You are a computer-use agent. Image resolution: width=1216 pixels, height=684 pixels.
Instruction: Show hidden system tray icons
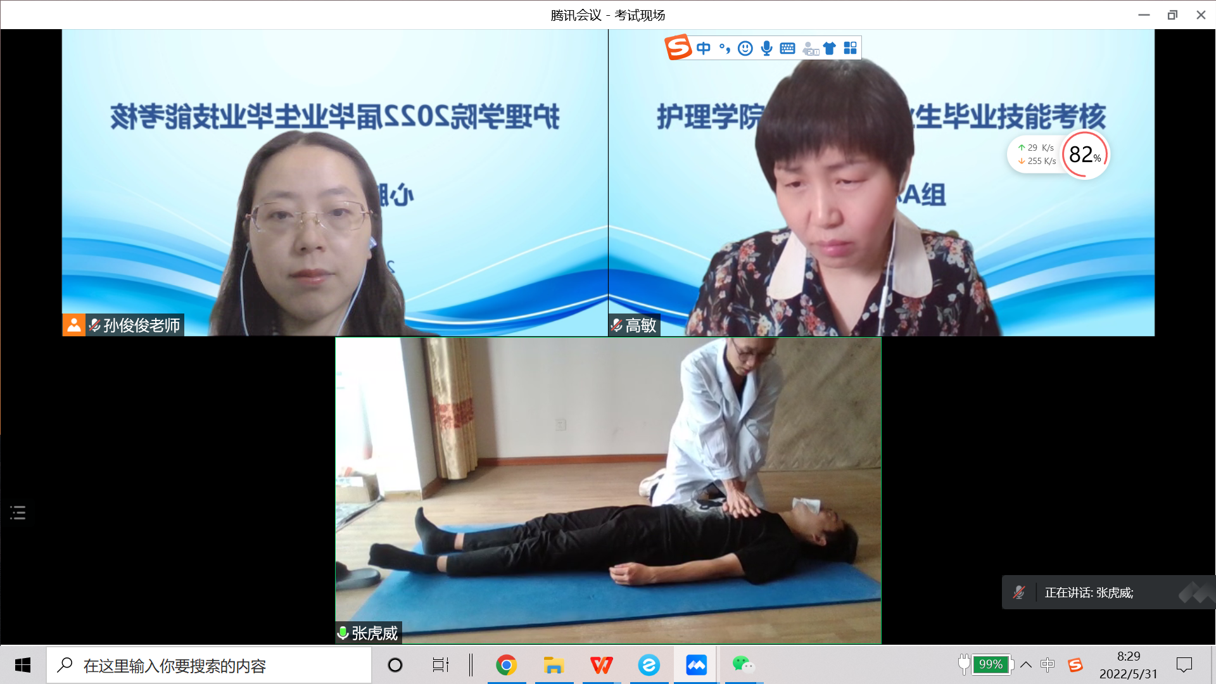(x=1026, y=664)
